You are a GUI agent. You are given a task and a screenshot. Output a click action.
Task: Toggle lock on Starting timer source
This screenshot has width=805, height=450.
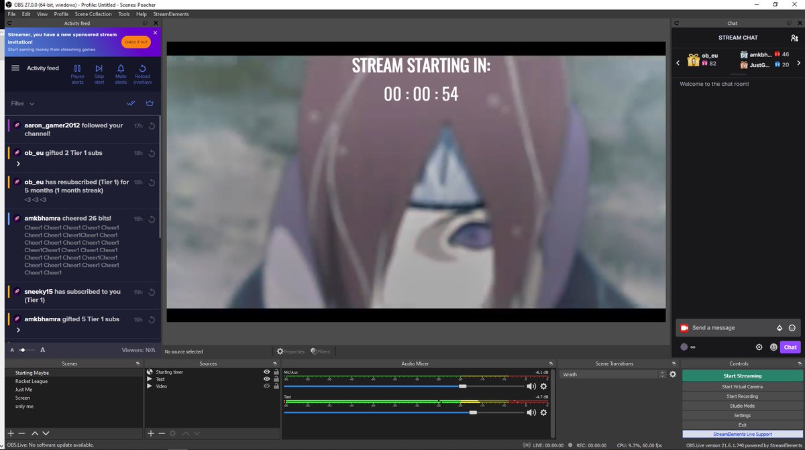tap(276, 372)
